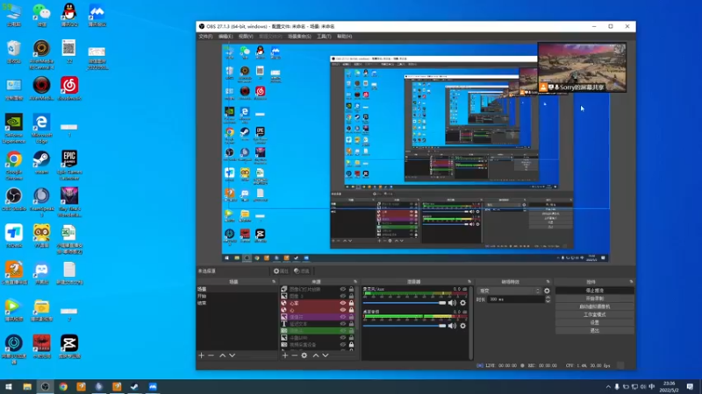Open WeChat desktop icon

tap(41, 15)
